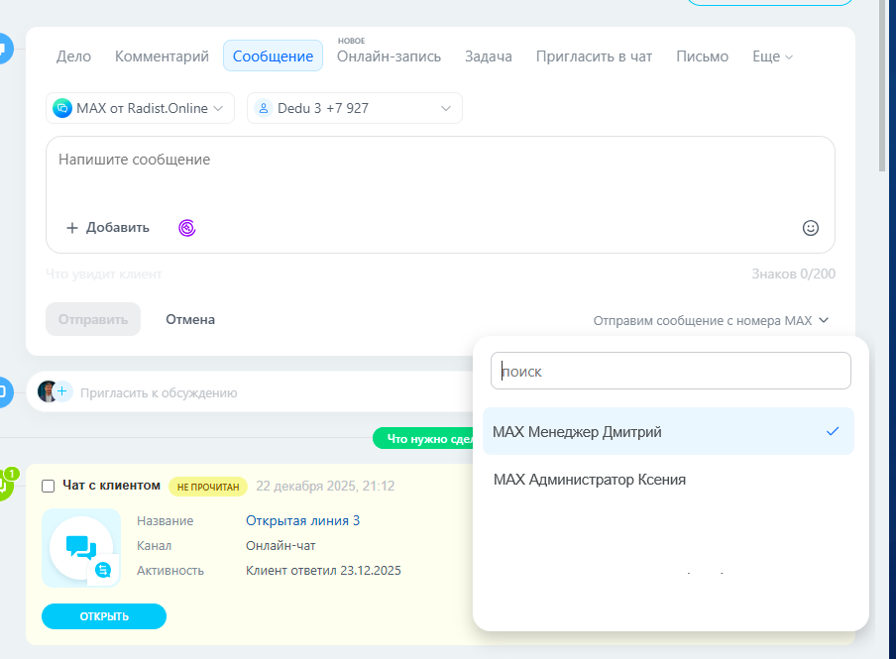Open the 'MAX от Radist.Online' channel dropdown
The width and height of the screenshot is (896, 659).
coord(140,108)
